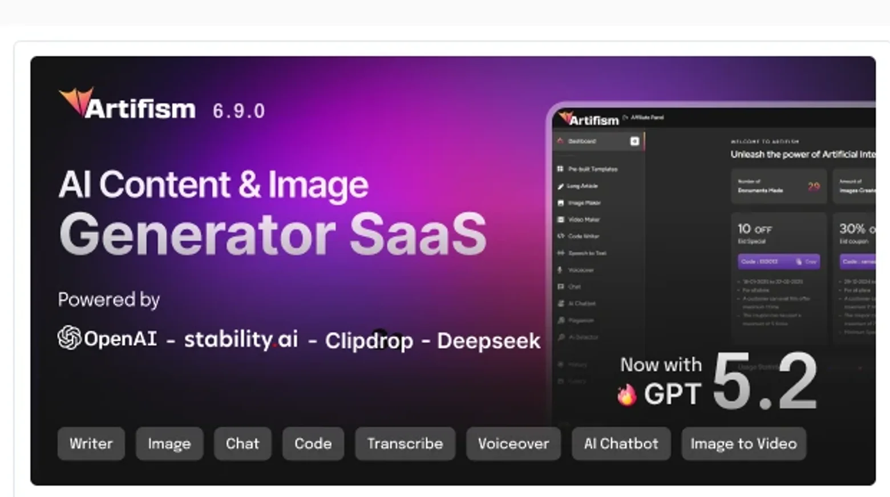
Task: Open Voiceover in the preview sidebar
Action: [581, 270]
